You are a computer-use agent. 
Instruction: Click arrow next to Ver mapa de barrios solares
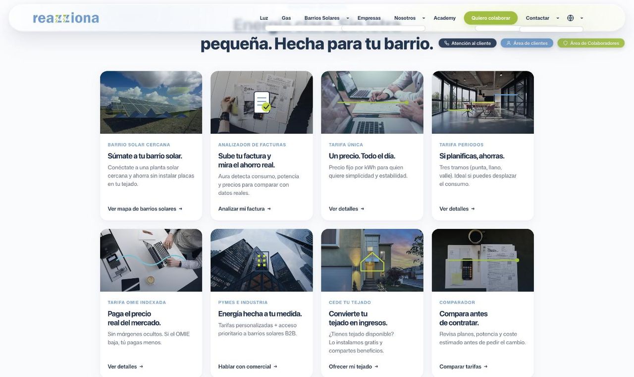pyautogui.click(x=180, y=209)
